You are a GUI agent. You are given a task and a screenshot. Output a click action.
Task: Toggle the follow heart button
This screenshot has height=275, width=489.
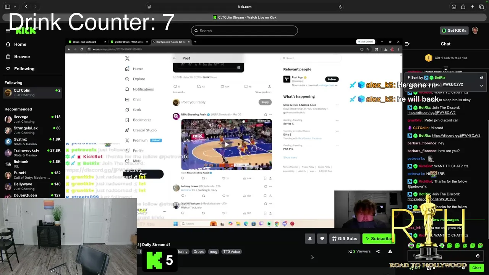pyautogui.click(x=322, y=239)
